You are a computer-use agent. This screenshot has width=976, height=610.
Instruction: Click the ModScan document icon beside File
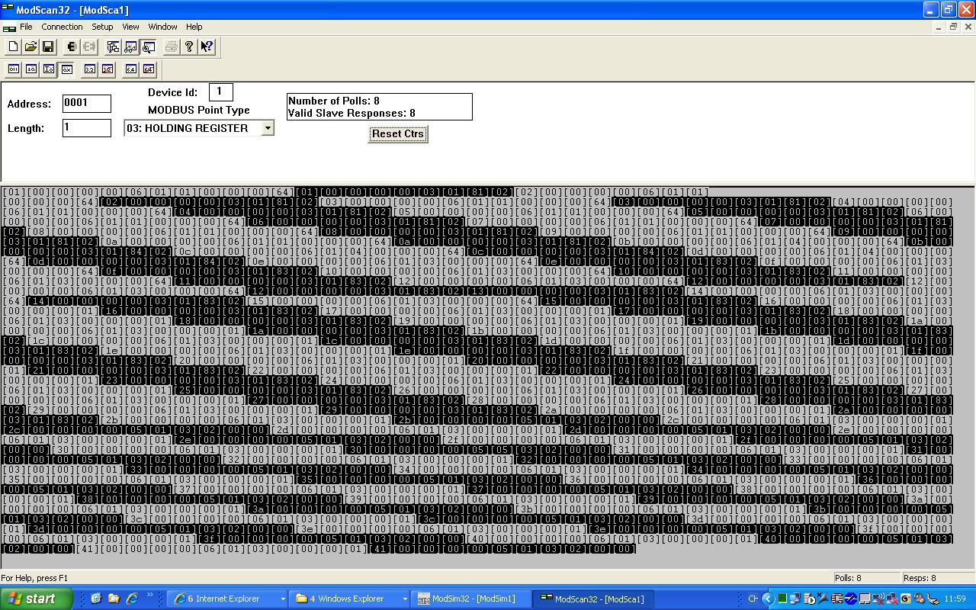tap(8, 27)
